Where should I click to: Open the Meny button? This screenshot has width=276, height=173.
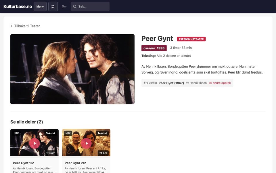tap(40, 7)
